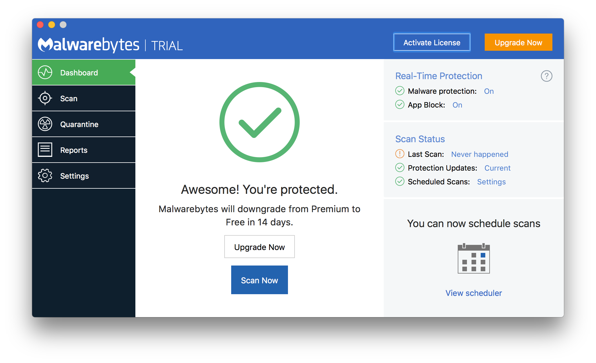The width and height of the screenshot is (596, 363).
Task: Click the Activate License button
Action: (432, 42)
